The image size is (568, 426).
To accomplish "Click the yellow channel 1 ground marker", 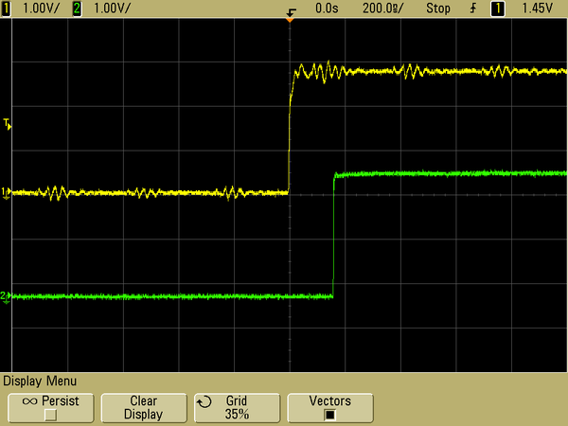I will pyautogui.click(x=7, y=193).
